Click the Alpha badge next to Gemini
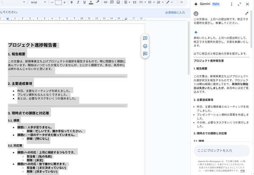This screenshot has height=175, width=254. (x=216, y=4)
